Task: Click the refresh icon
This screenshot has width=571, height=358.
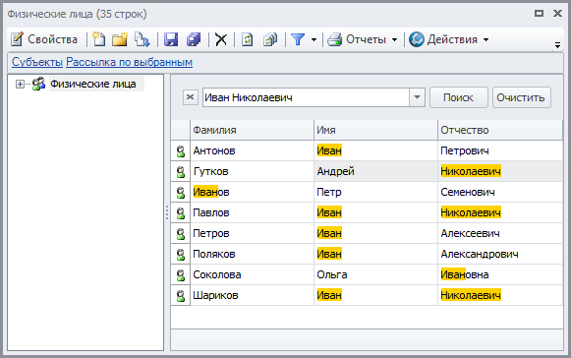Action: click(x=248, y=39)
